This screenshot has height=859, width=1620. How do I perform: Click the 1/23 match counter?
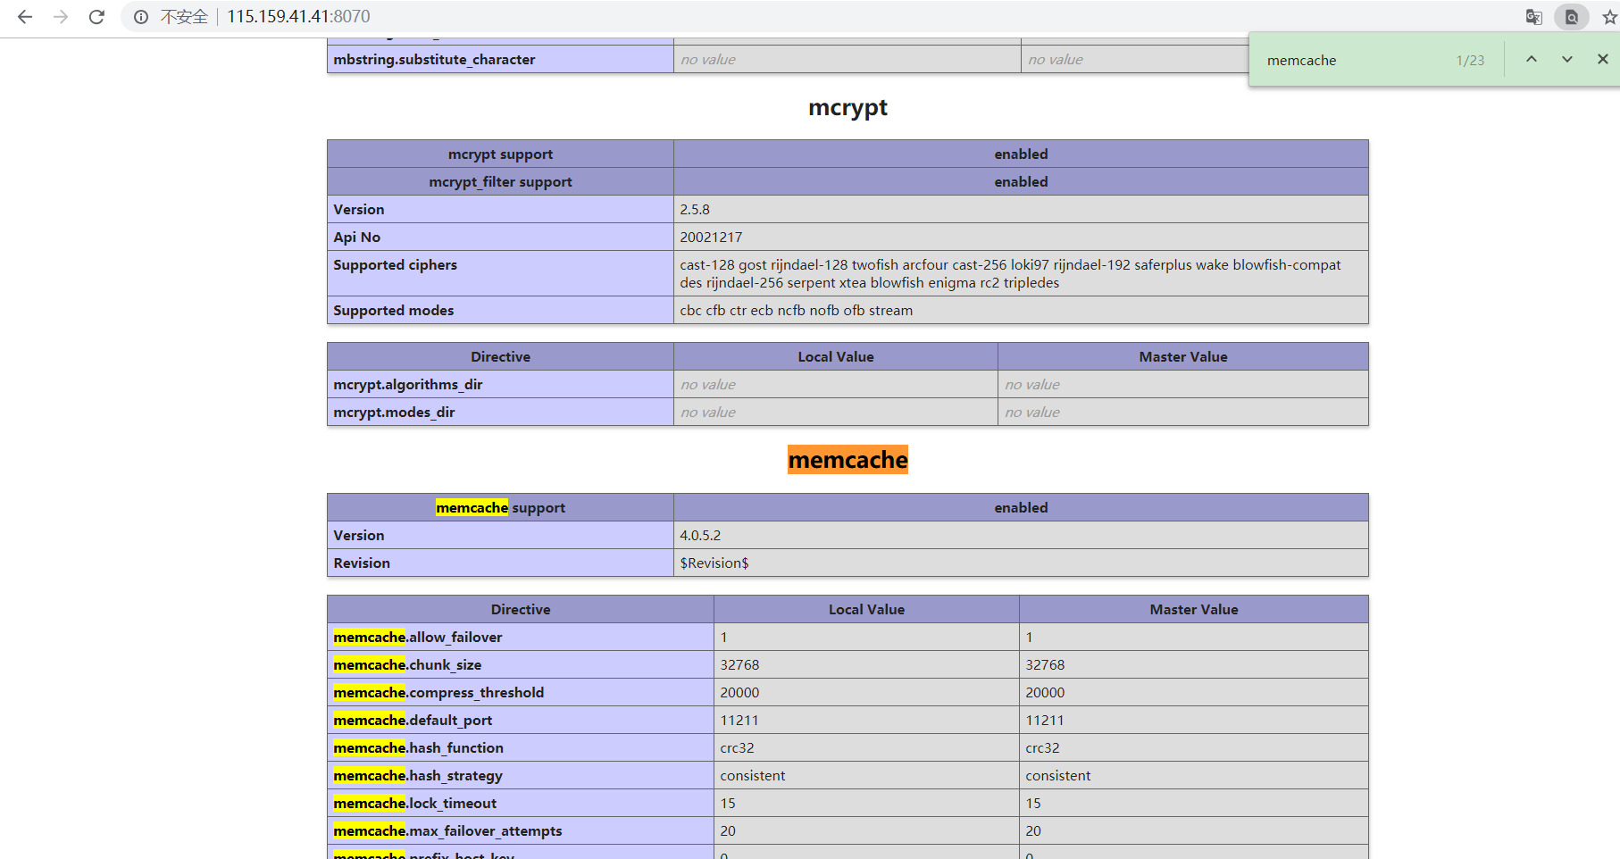click(1470, 61)
